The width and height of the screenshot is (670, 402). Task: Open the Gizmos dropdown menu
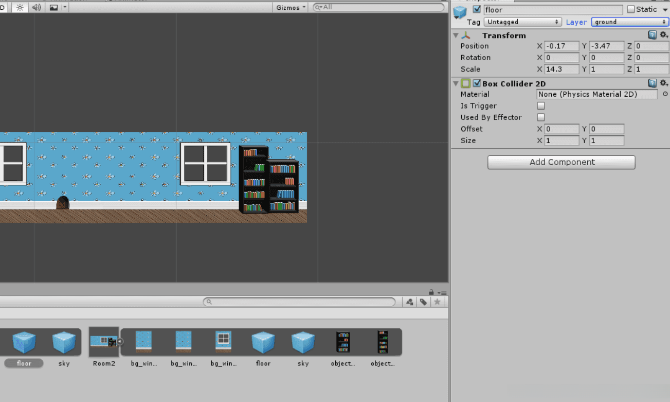tap(291, 7)
